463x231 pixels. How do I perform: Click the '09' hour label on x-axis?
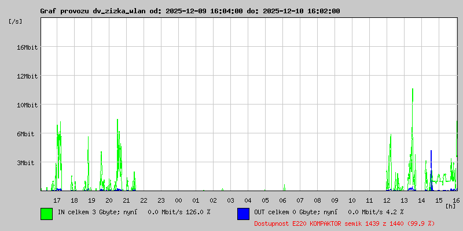point(335,200)
